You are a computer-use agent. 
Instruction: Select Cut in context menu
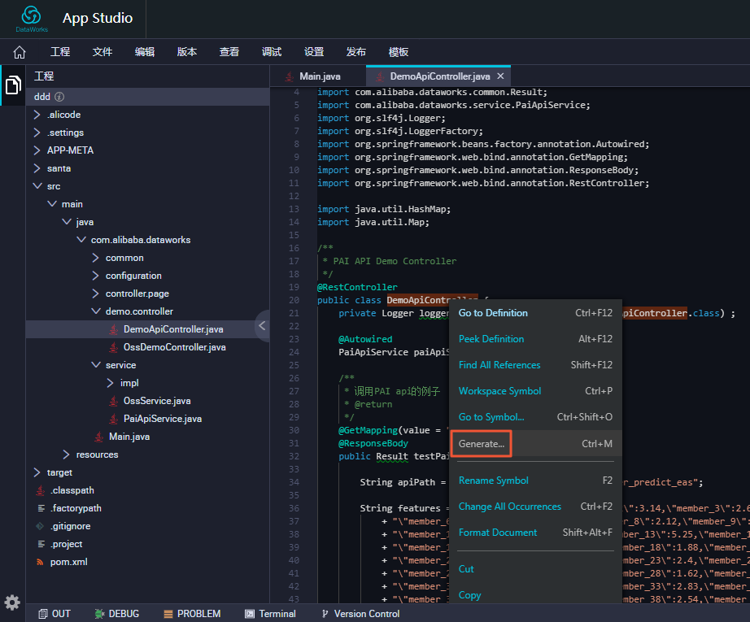pyautogui.click(x=535, y=569)
